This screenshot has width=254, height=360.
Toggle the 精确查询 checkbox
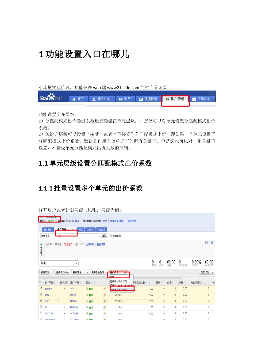click(111, 236)
